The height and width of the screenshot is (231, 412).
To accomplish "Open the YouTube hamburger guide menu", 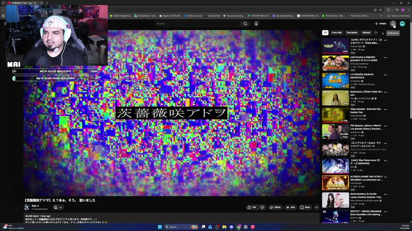I will coord(5,23).
